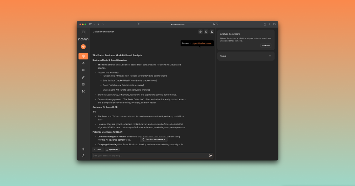
Task: Click the NOAN logo in sidebar
Action: [83, 39]
